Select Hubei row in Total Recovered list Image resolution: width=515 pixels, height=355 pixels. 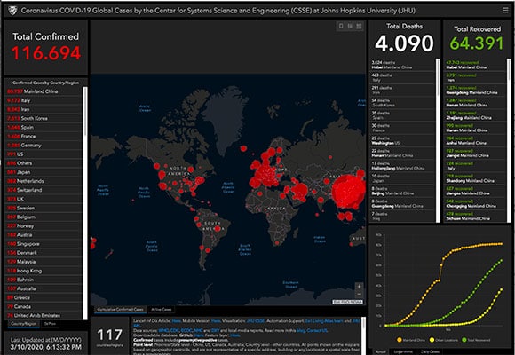[x=475, y=65]
